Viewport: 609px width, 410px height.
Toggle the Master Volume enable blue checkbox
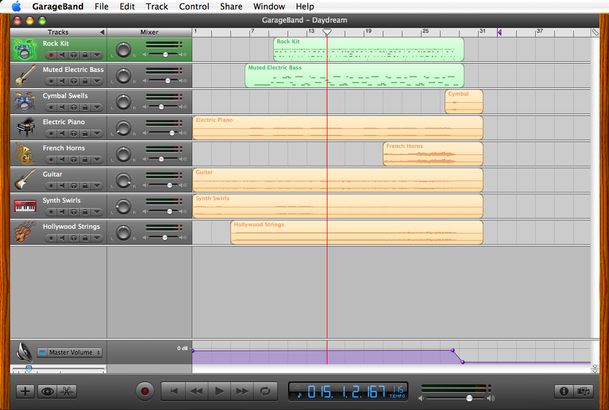tap(42, 352)
